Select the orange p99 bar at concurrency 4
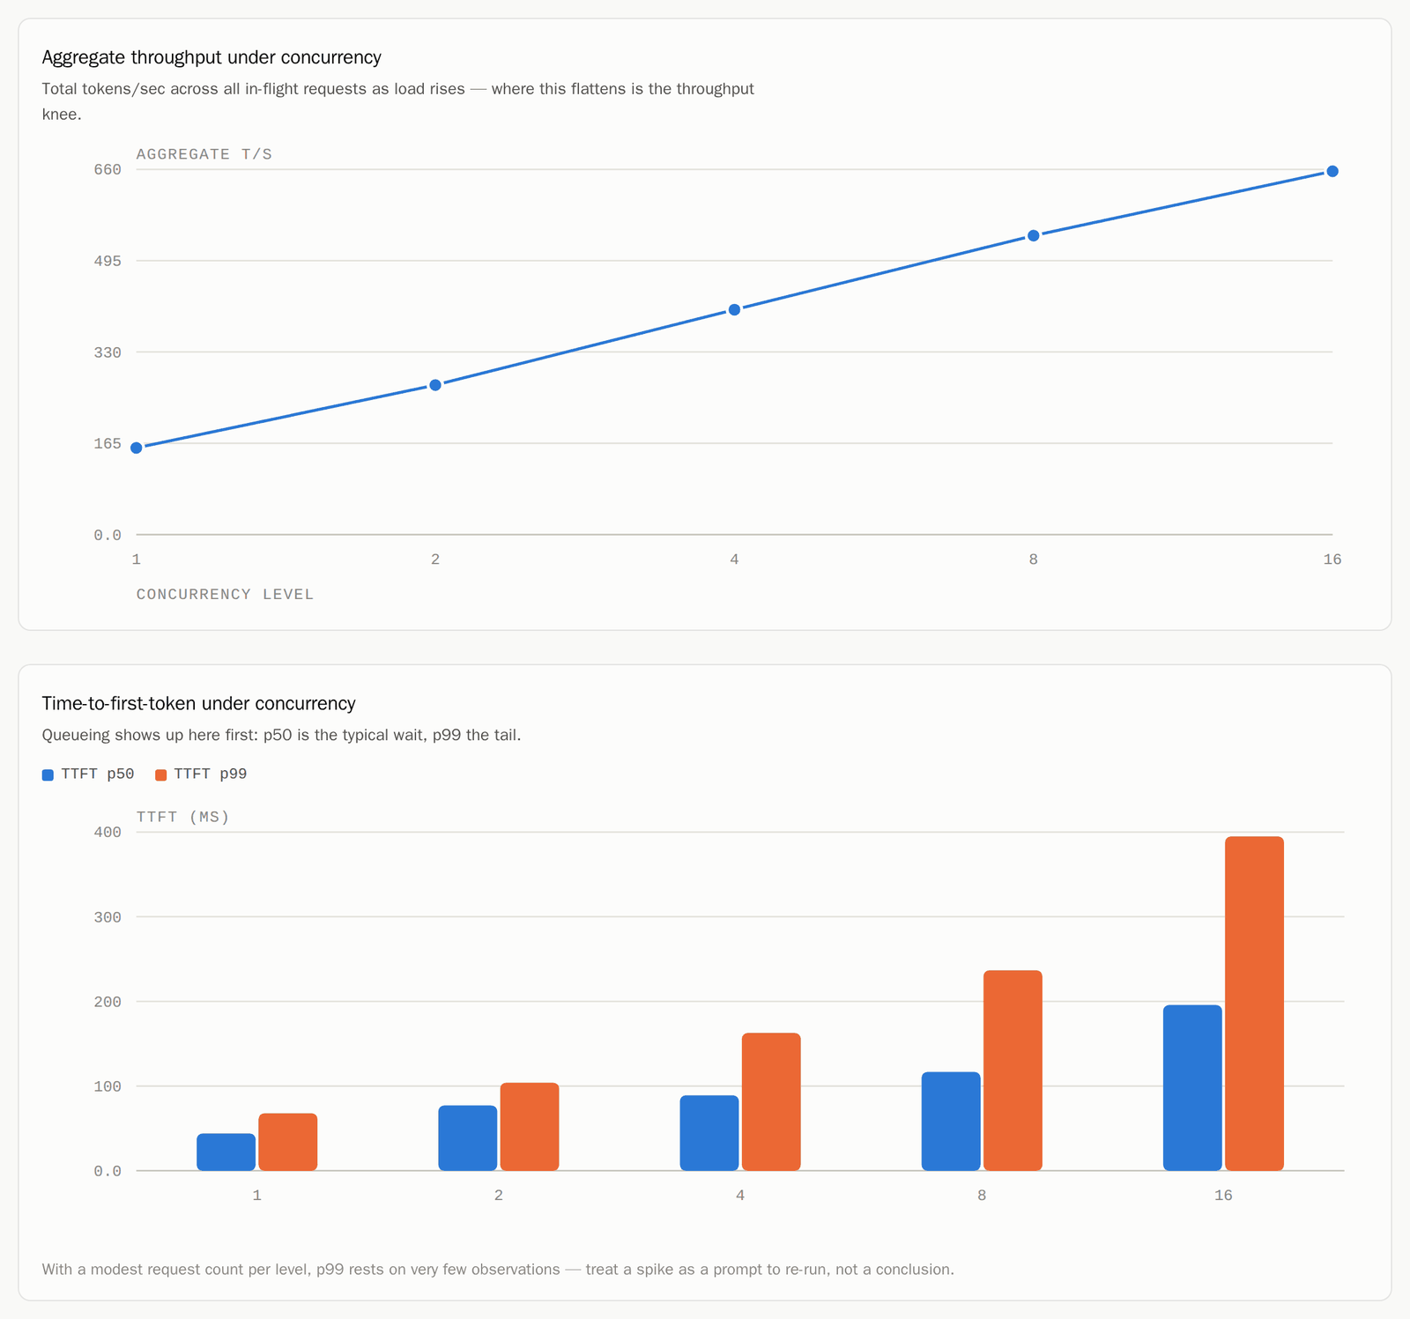This screenshot has width=1410, height=1319. pos(771,1101)
